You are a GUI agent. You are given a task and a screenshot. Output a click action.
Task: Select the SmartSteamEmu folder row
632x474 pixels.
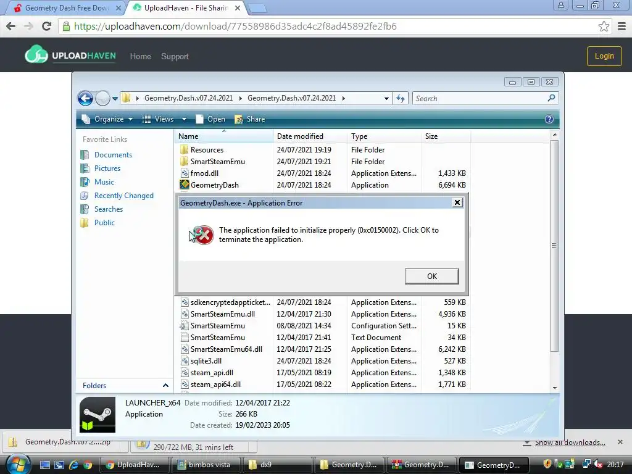coord(322,162)
